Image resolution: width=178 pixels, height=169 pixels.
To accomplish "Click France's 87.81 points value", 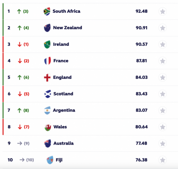I will (x=141, y=61).
